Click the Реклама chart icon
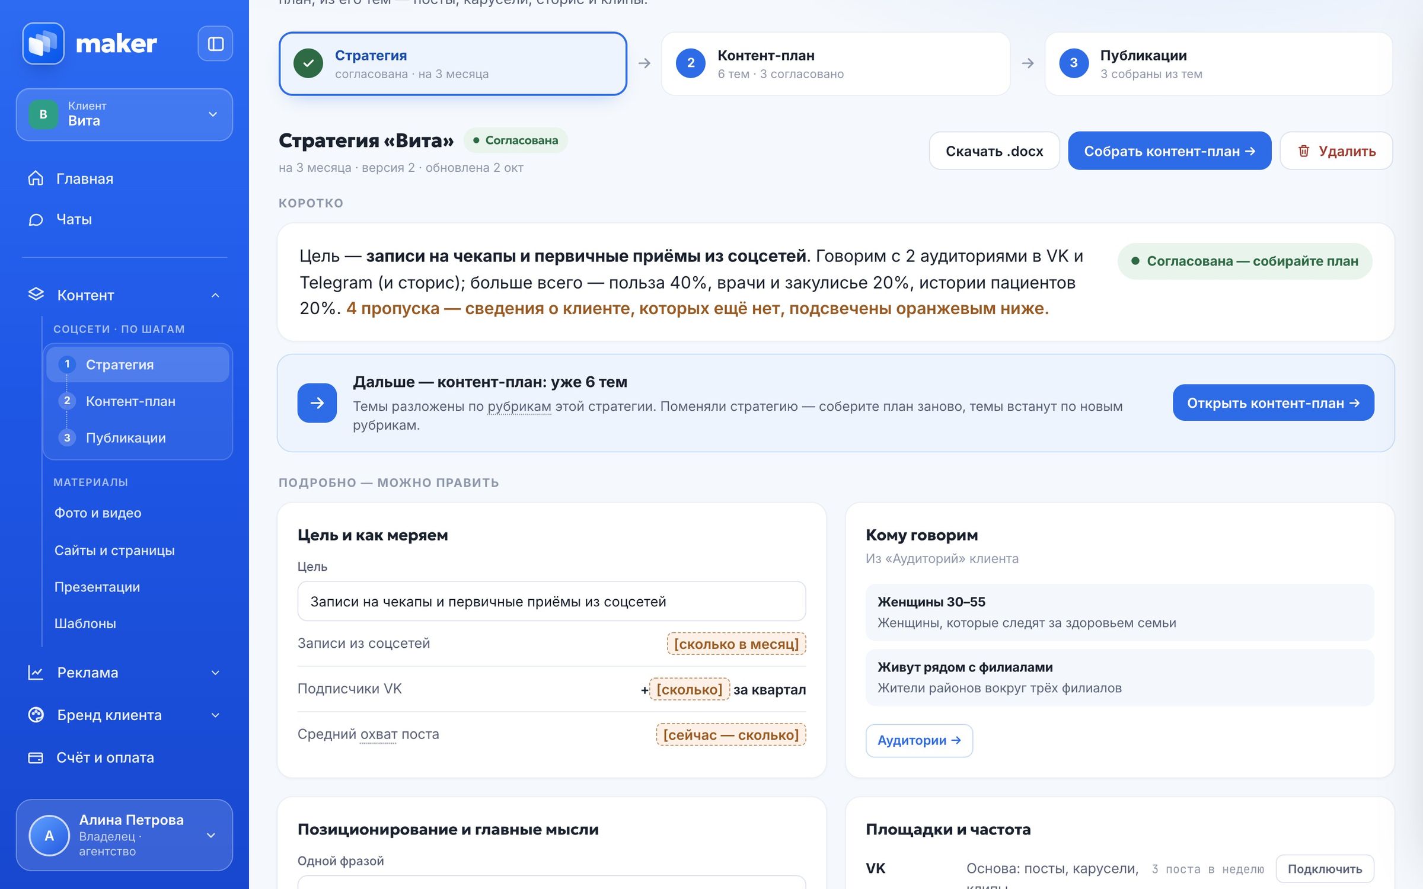The height and width of the screenshot is (889, 1423). pos(36,672)
